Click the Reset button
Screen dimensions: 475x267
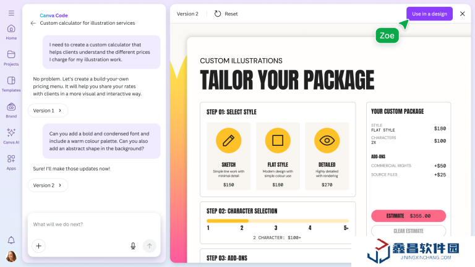pyautogui.click(x=226, y=14)
